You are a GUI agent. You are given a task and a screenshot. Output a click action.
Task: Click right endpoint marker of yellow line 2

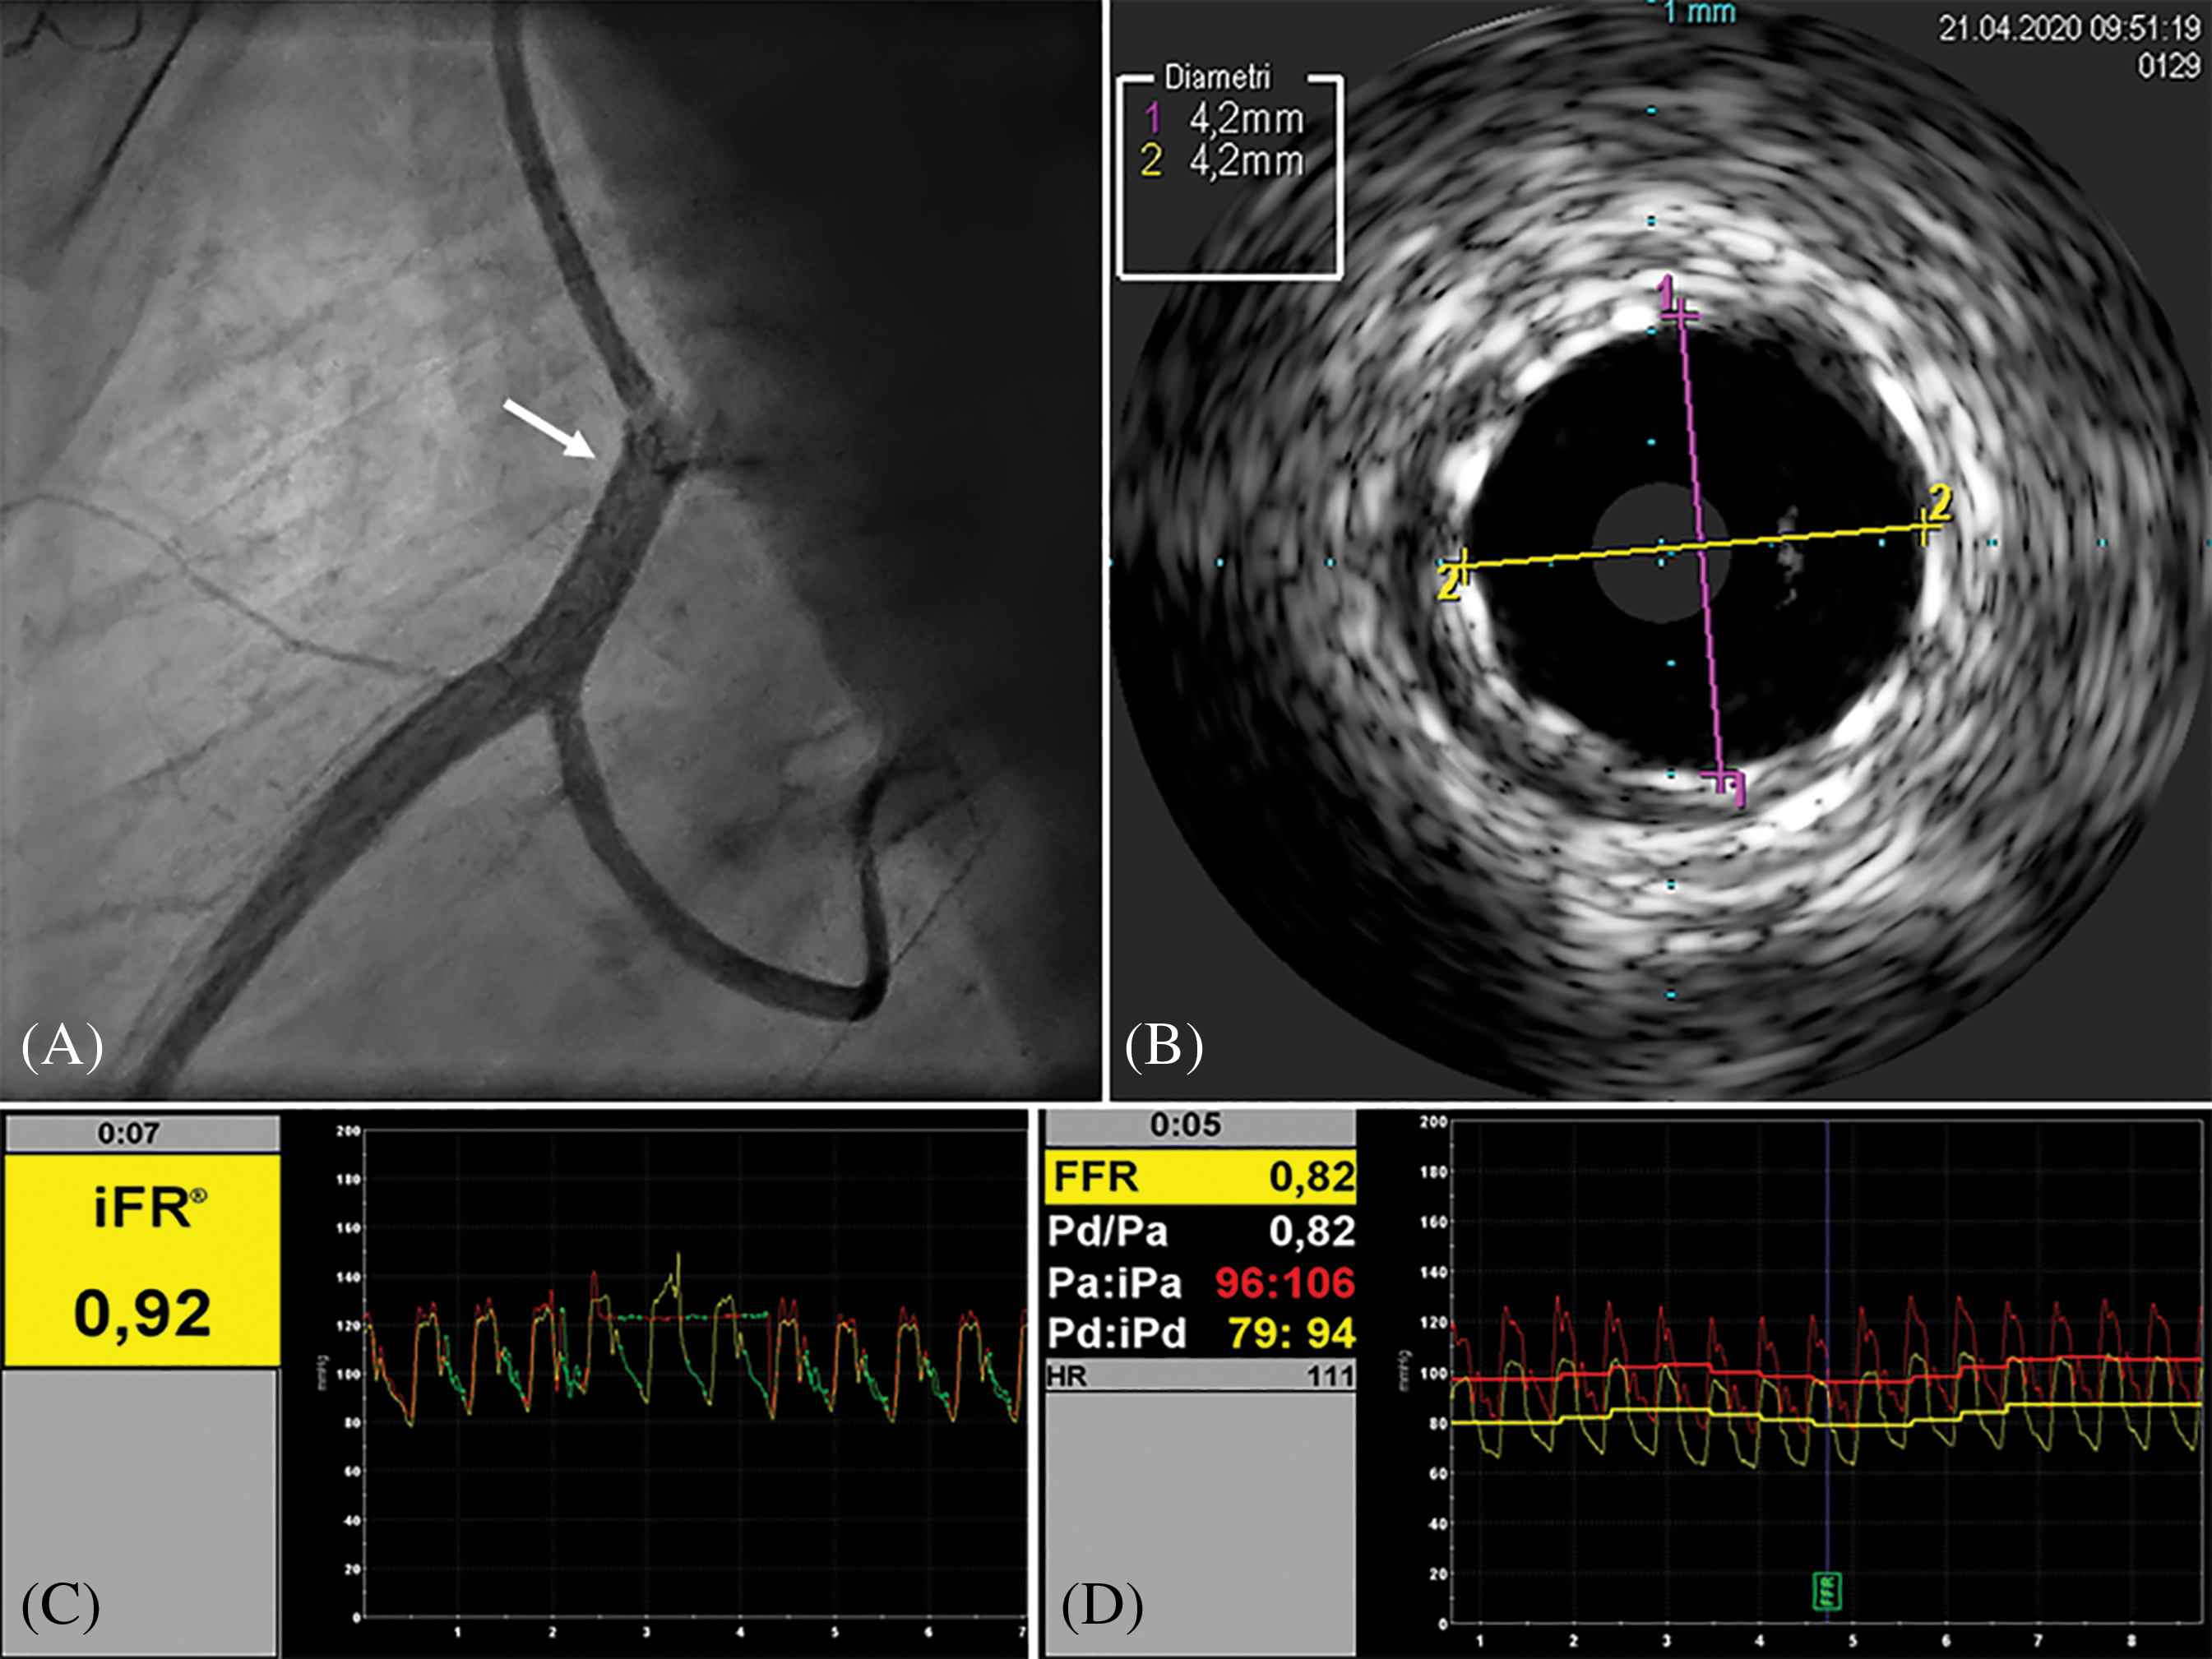click(1925, 526)
